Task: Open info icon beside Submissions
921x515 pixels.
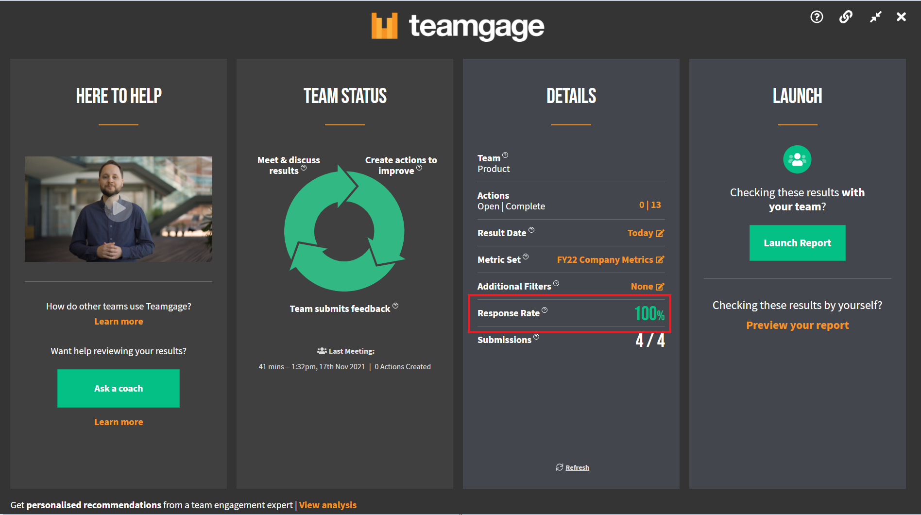Action: tap(536, 337)
